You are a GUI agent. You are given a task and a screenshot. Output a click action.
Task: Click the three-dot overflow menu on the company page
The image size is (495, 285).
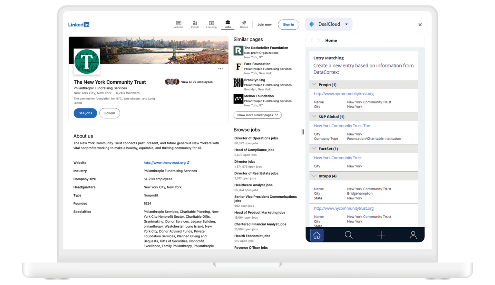tap(220, 69)
